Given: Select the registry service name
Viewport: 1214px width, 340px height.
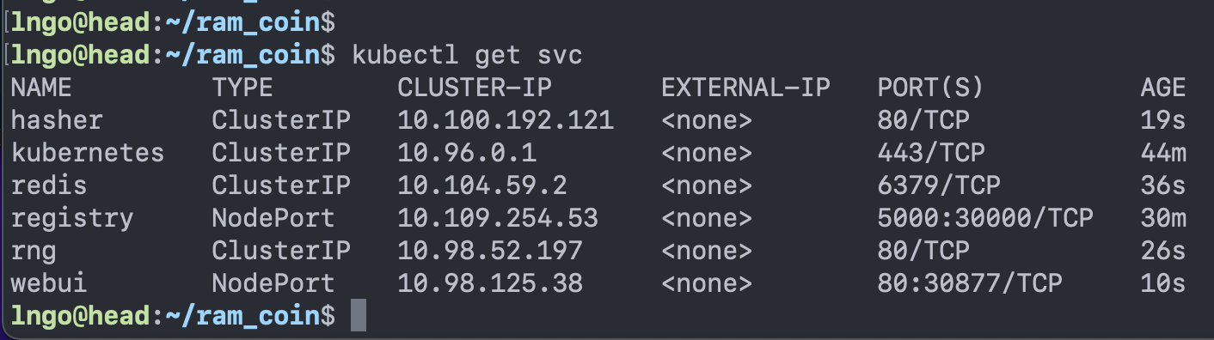Looking at the screenshot, I should [72, 218].
